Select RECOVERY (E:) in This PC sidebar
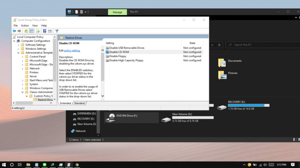Image resolution: width=300 pixels, height=168 pixels. click(x=86, y=119)
